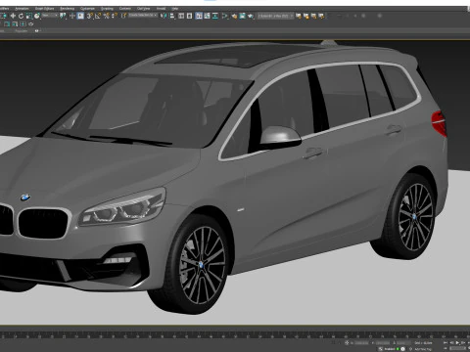
Task: Click the second project folder icon after the path
Action: click(x=306, y=16)
